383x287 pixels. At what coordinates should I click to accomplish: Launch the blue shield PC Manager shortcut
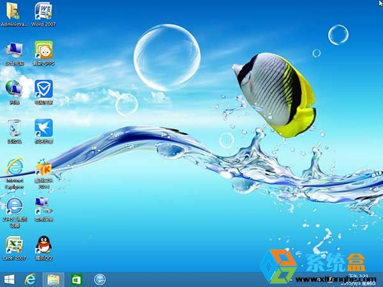[x=43, y=88]
